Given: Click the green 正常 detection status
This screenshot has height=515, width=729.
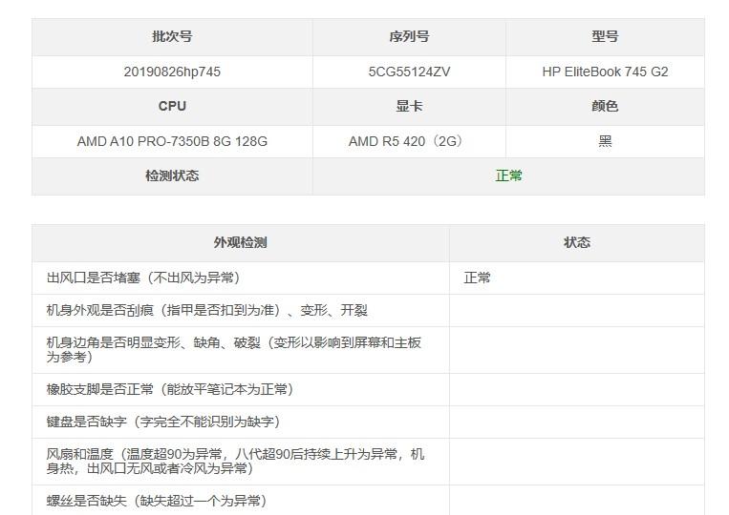Looking at the screenshot, I should point(508,175).
